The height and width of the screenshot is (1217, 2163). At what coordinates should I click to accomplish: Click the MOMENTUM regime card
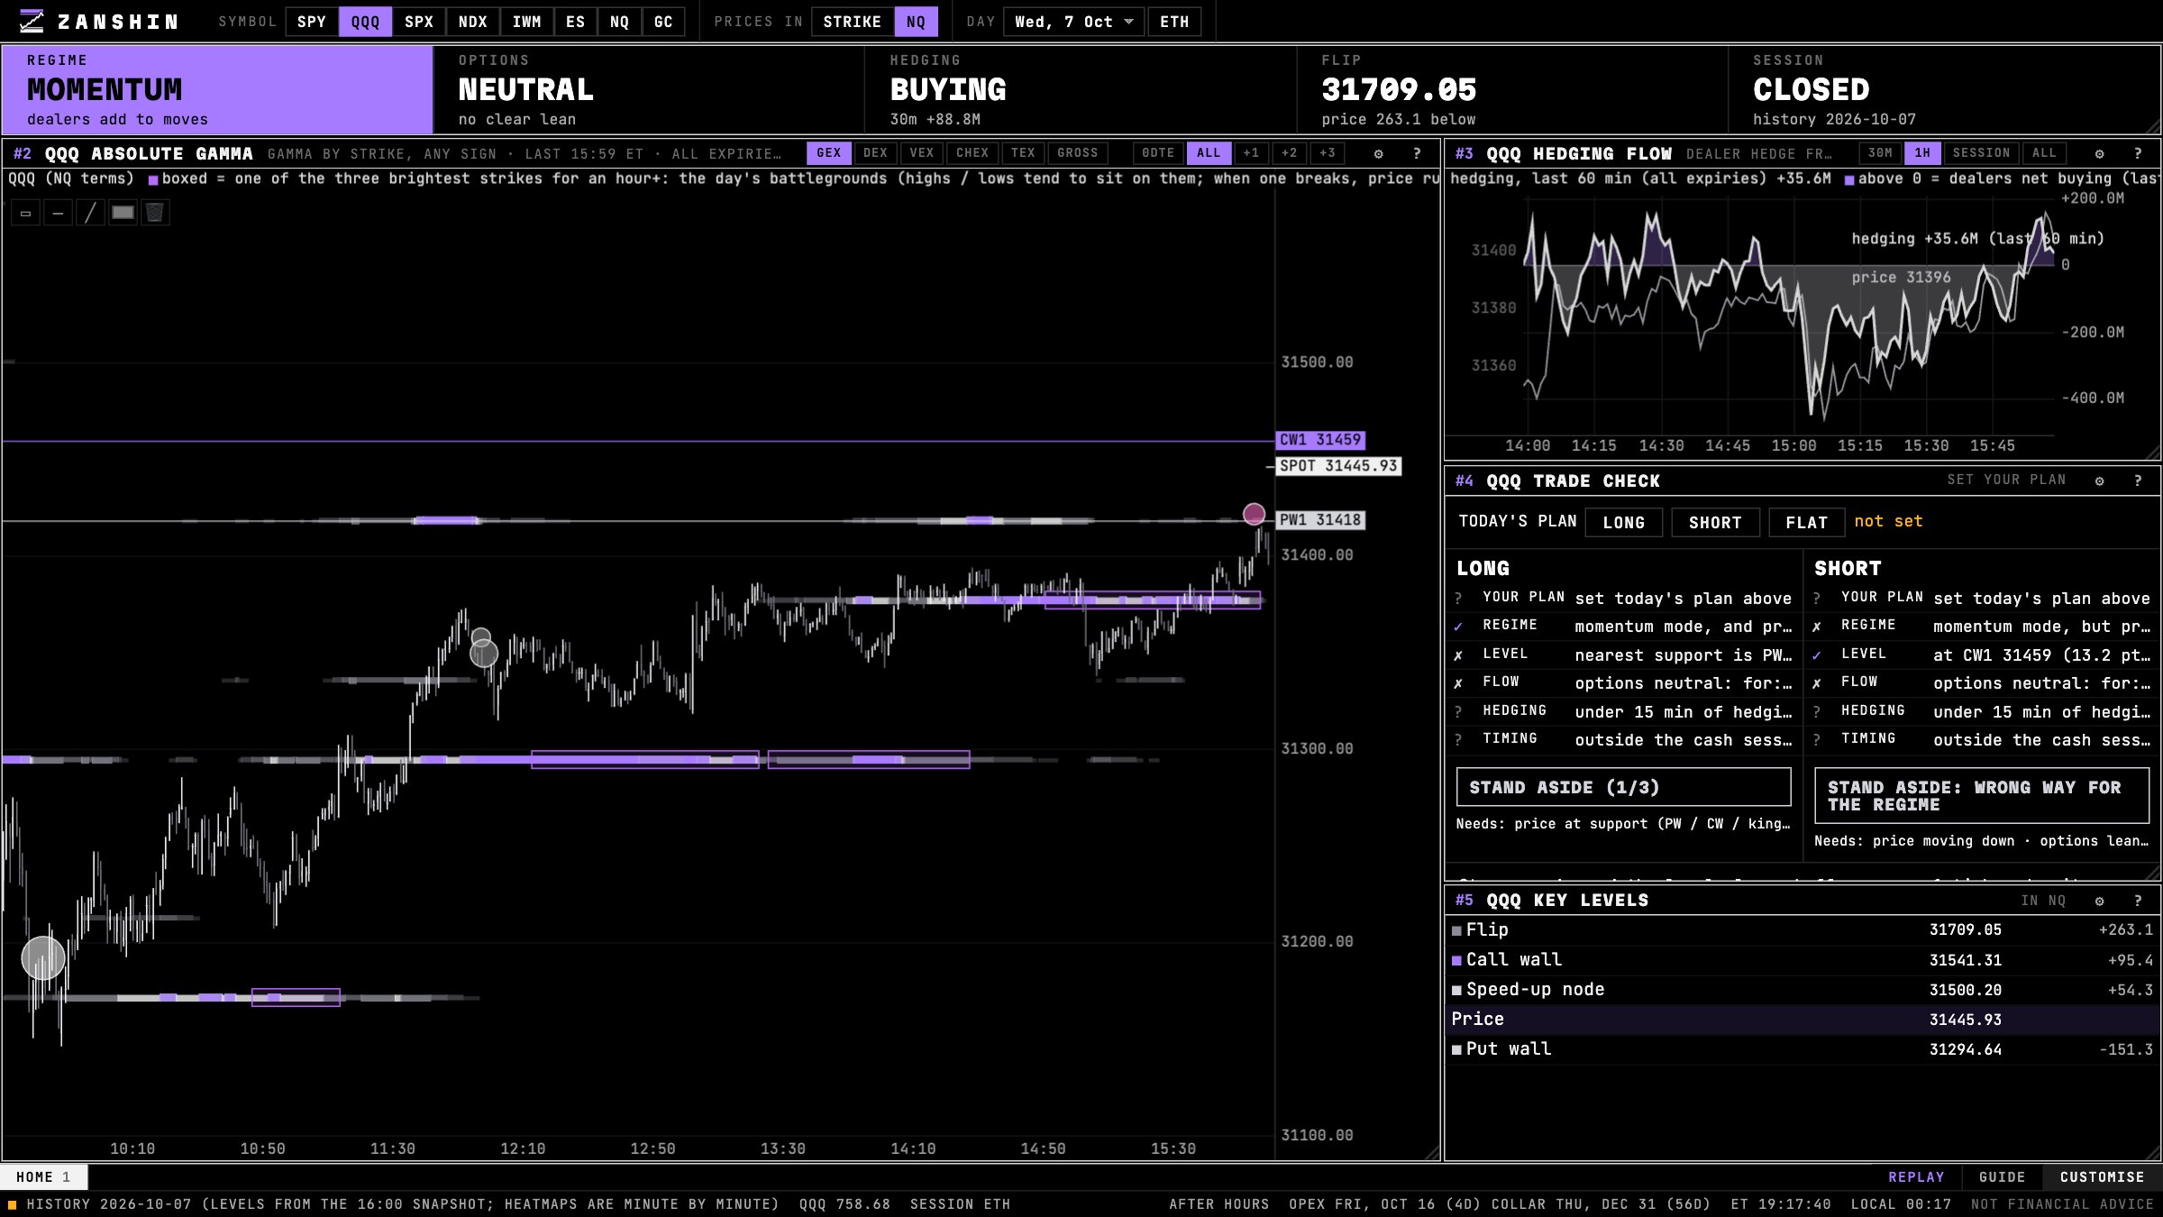(217, 89)
